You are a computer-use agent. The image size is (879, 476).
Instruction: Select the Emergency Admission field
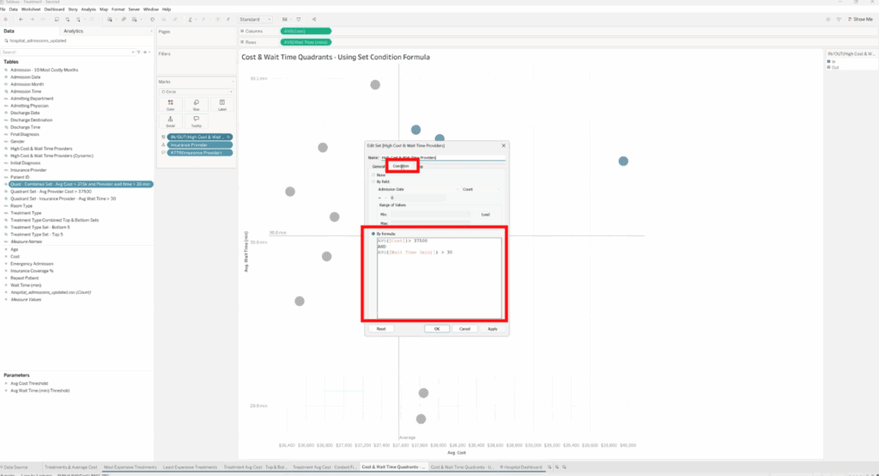pos(32,264)
